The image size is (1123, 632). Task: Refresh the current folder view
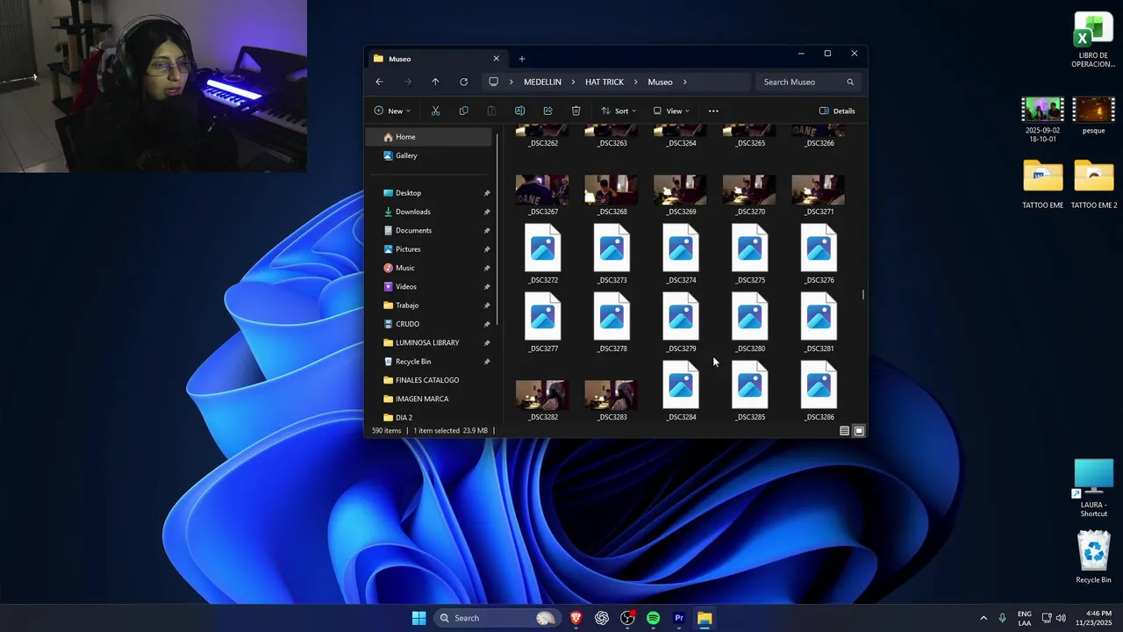coord(463,82)
